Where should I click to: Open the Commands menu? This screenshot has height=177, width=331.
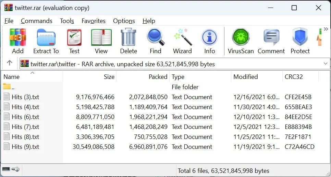pos(36,21)
